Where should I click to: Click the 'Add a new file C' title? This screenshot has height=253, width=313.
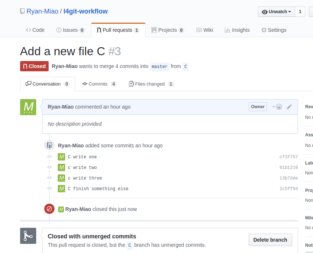click(x=63, y=51)
